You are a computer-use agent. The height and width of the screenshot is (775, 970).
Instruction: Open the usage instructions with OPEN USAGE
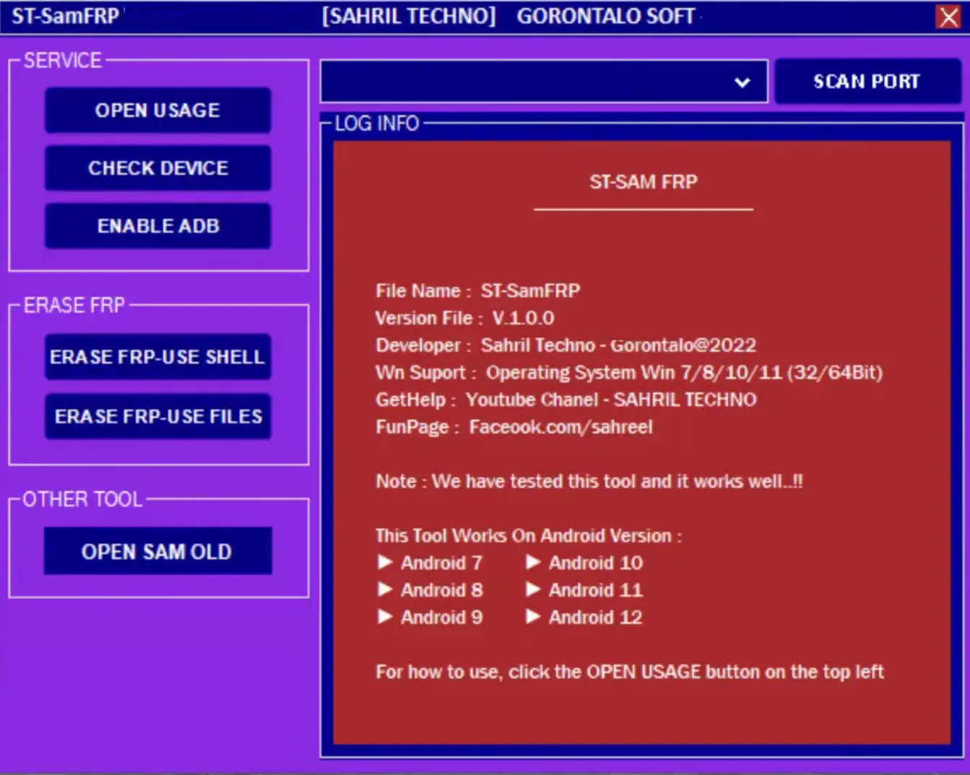(x=157, y=110)
